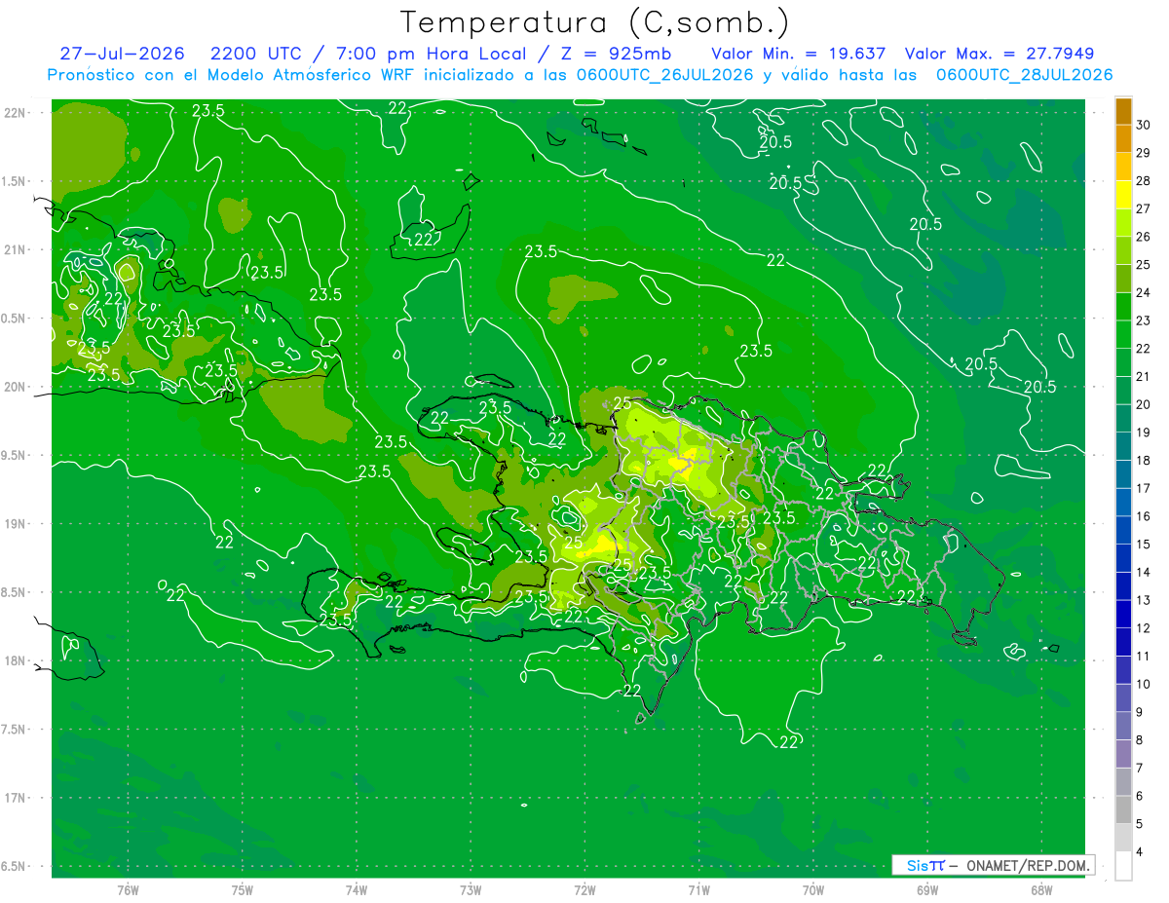Click the '71W' longitude axis label

click(x=698, y=890)
